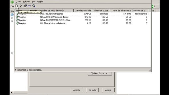Click the Ir go button in background window
Viewport: 169px width, 95px height.
[154, 6]
